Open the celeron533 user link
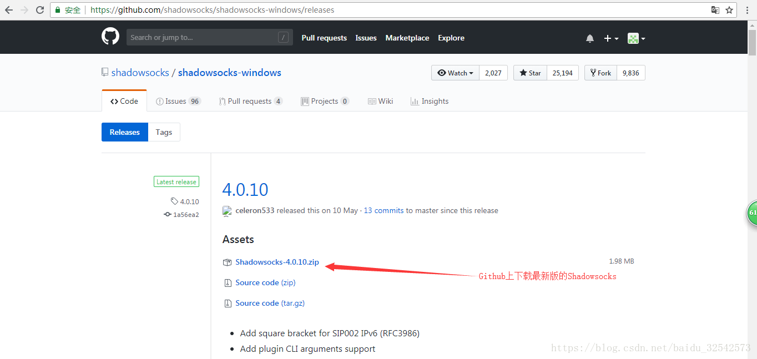This screenshot has width=757, height=359. click(x=255, y=211)
